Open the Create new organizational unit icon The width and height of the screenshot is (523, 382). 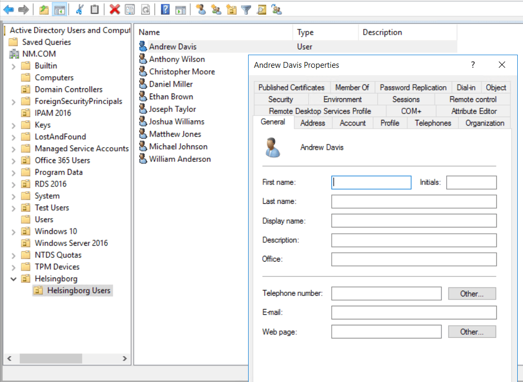(231, 9)
